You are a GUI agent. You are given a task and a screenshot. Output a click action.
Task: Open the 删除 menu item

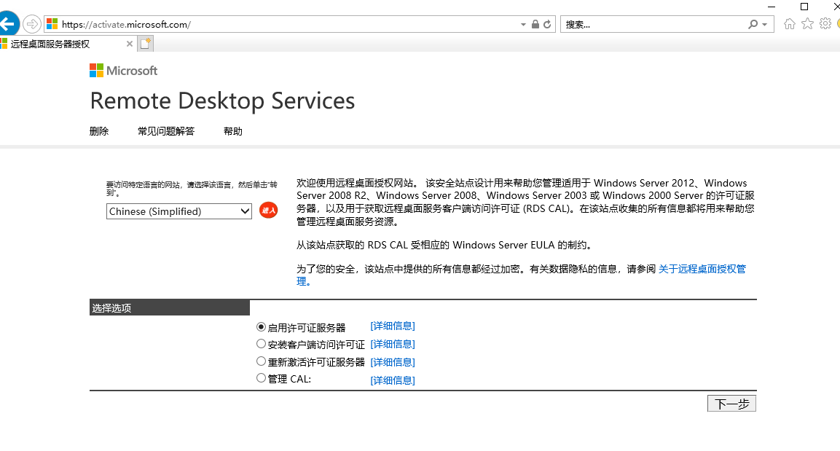(99, 131)
